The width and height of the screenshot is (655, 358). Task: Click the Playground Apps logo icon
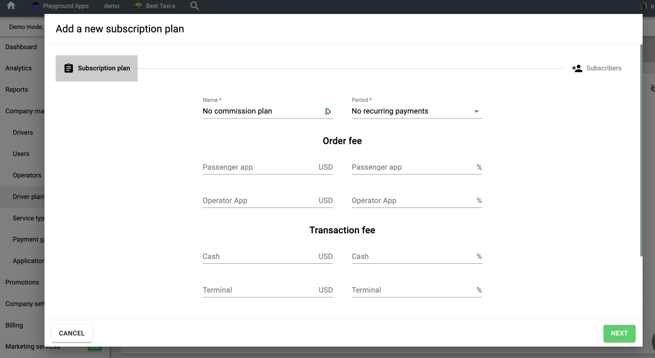coord(36,6)
